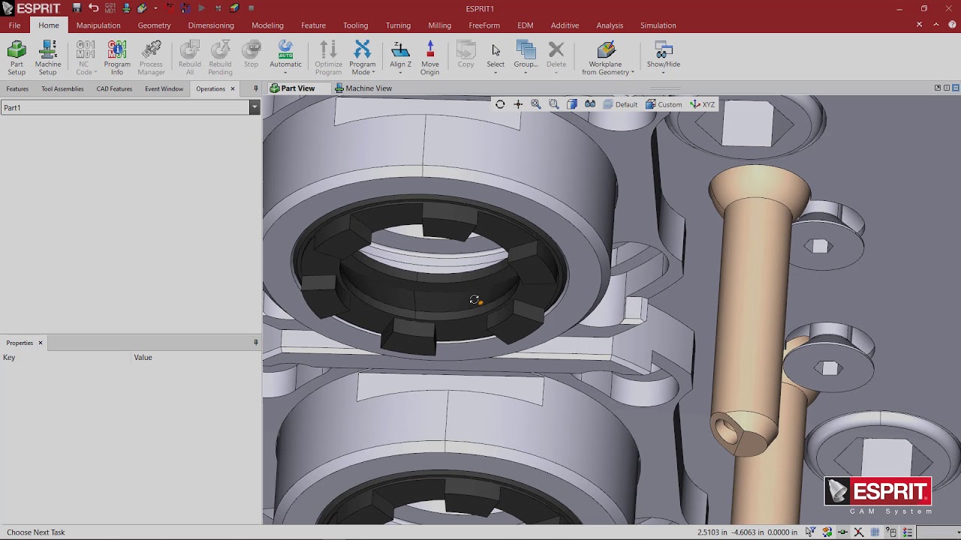Click the binoculars view icon

[x=590, y=104]
